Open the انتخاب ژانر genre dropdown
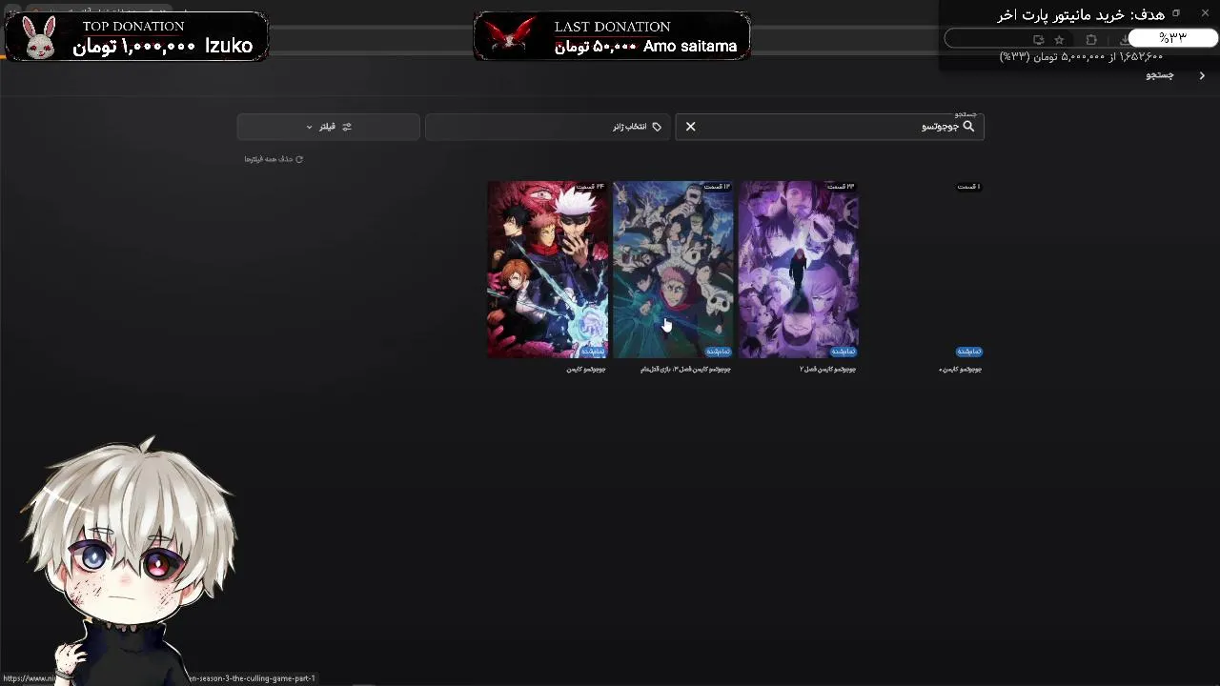The height and width of the screenshot is (686, 1220). pos(548,127)
